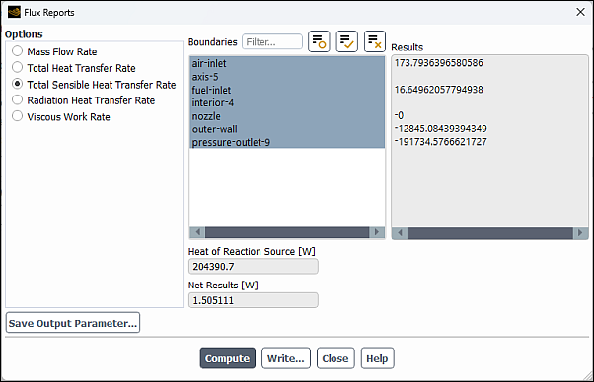Click the Compute button
The height and width of the screenshot is (382, 594).
(228, 358)
